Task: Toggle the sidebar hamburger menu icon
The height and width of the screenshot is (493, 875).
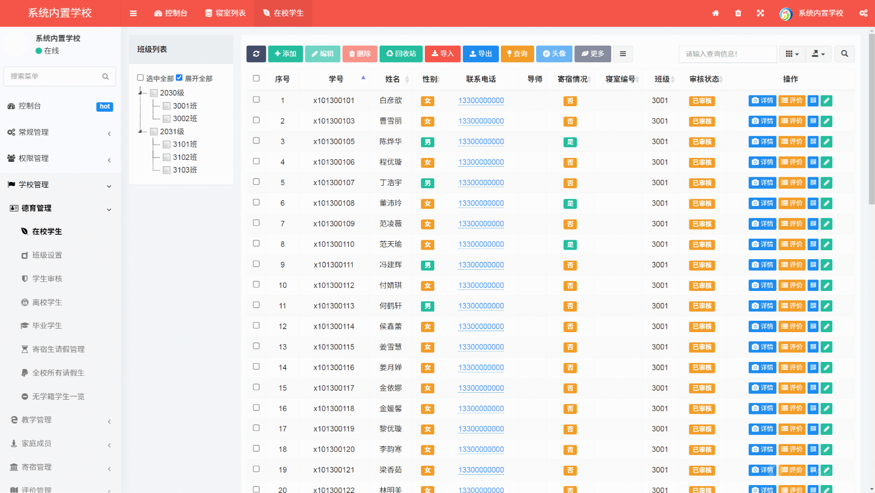Action: 133,13
